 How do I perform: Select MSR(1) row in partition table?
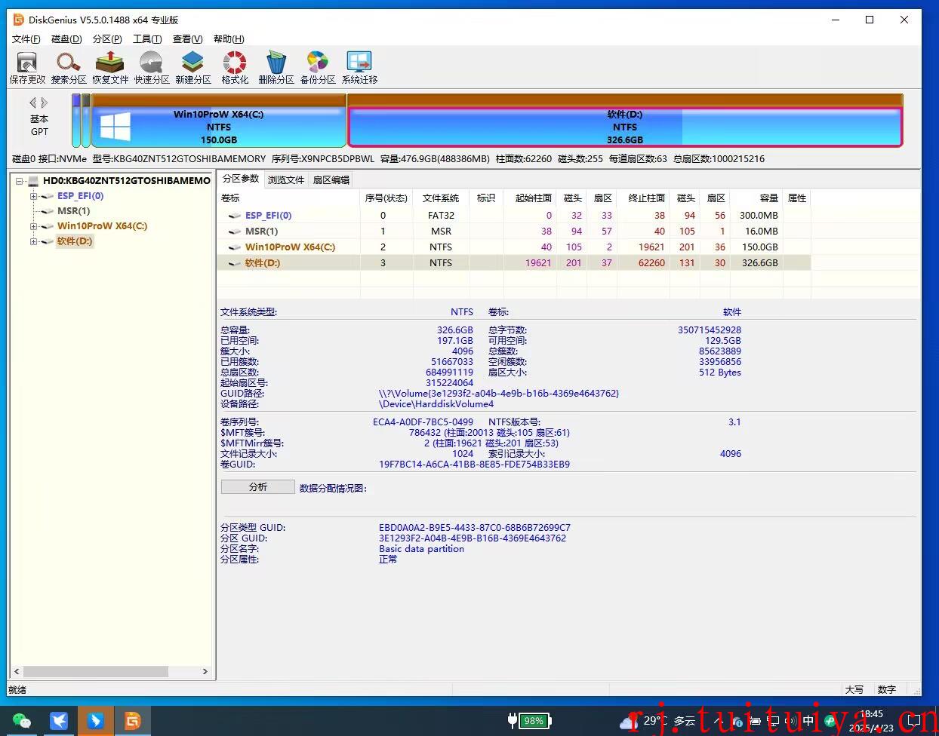point(513,231)
